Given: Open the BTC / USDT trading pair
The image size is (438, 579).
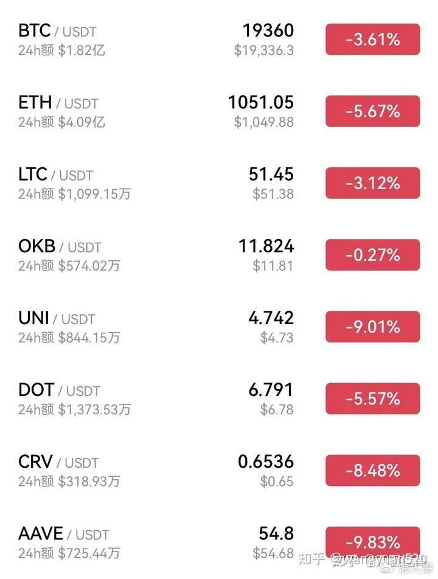Looking at the screenshot, I should click(57, 30).
